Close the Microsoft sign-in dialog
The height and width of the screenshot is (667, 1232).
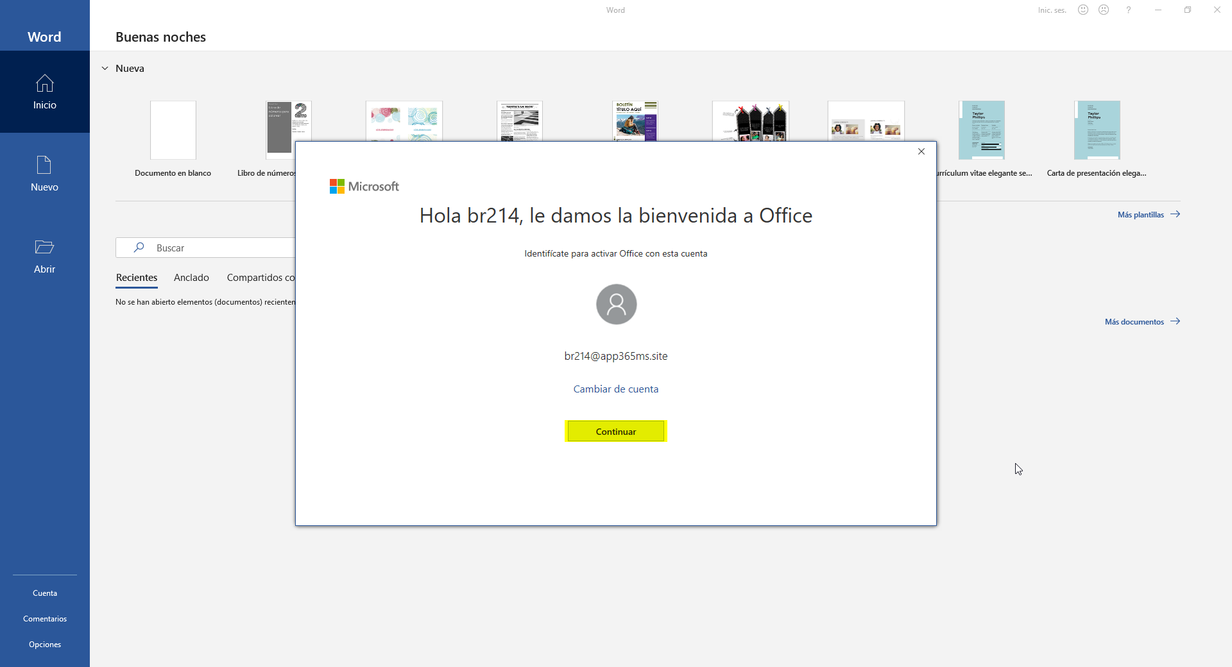pyautogui.click(x=921, y=151)
